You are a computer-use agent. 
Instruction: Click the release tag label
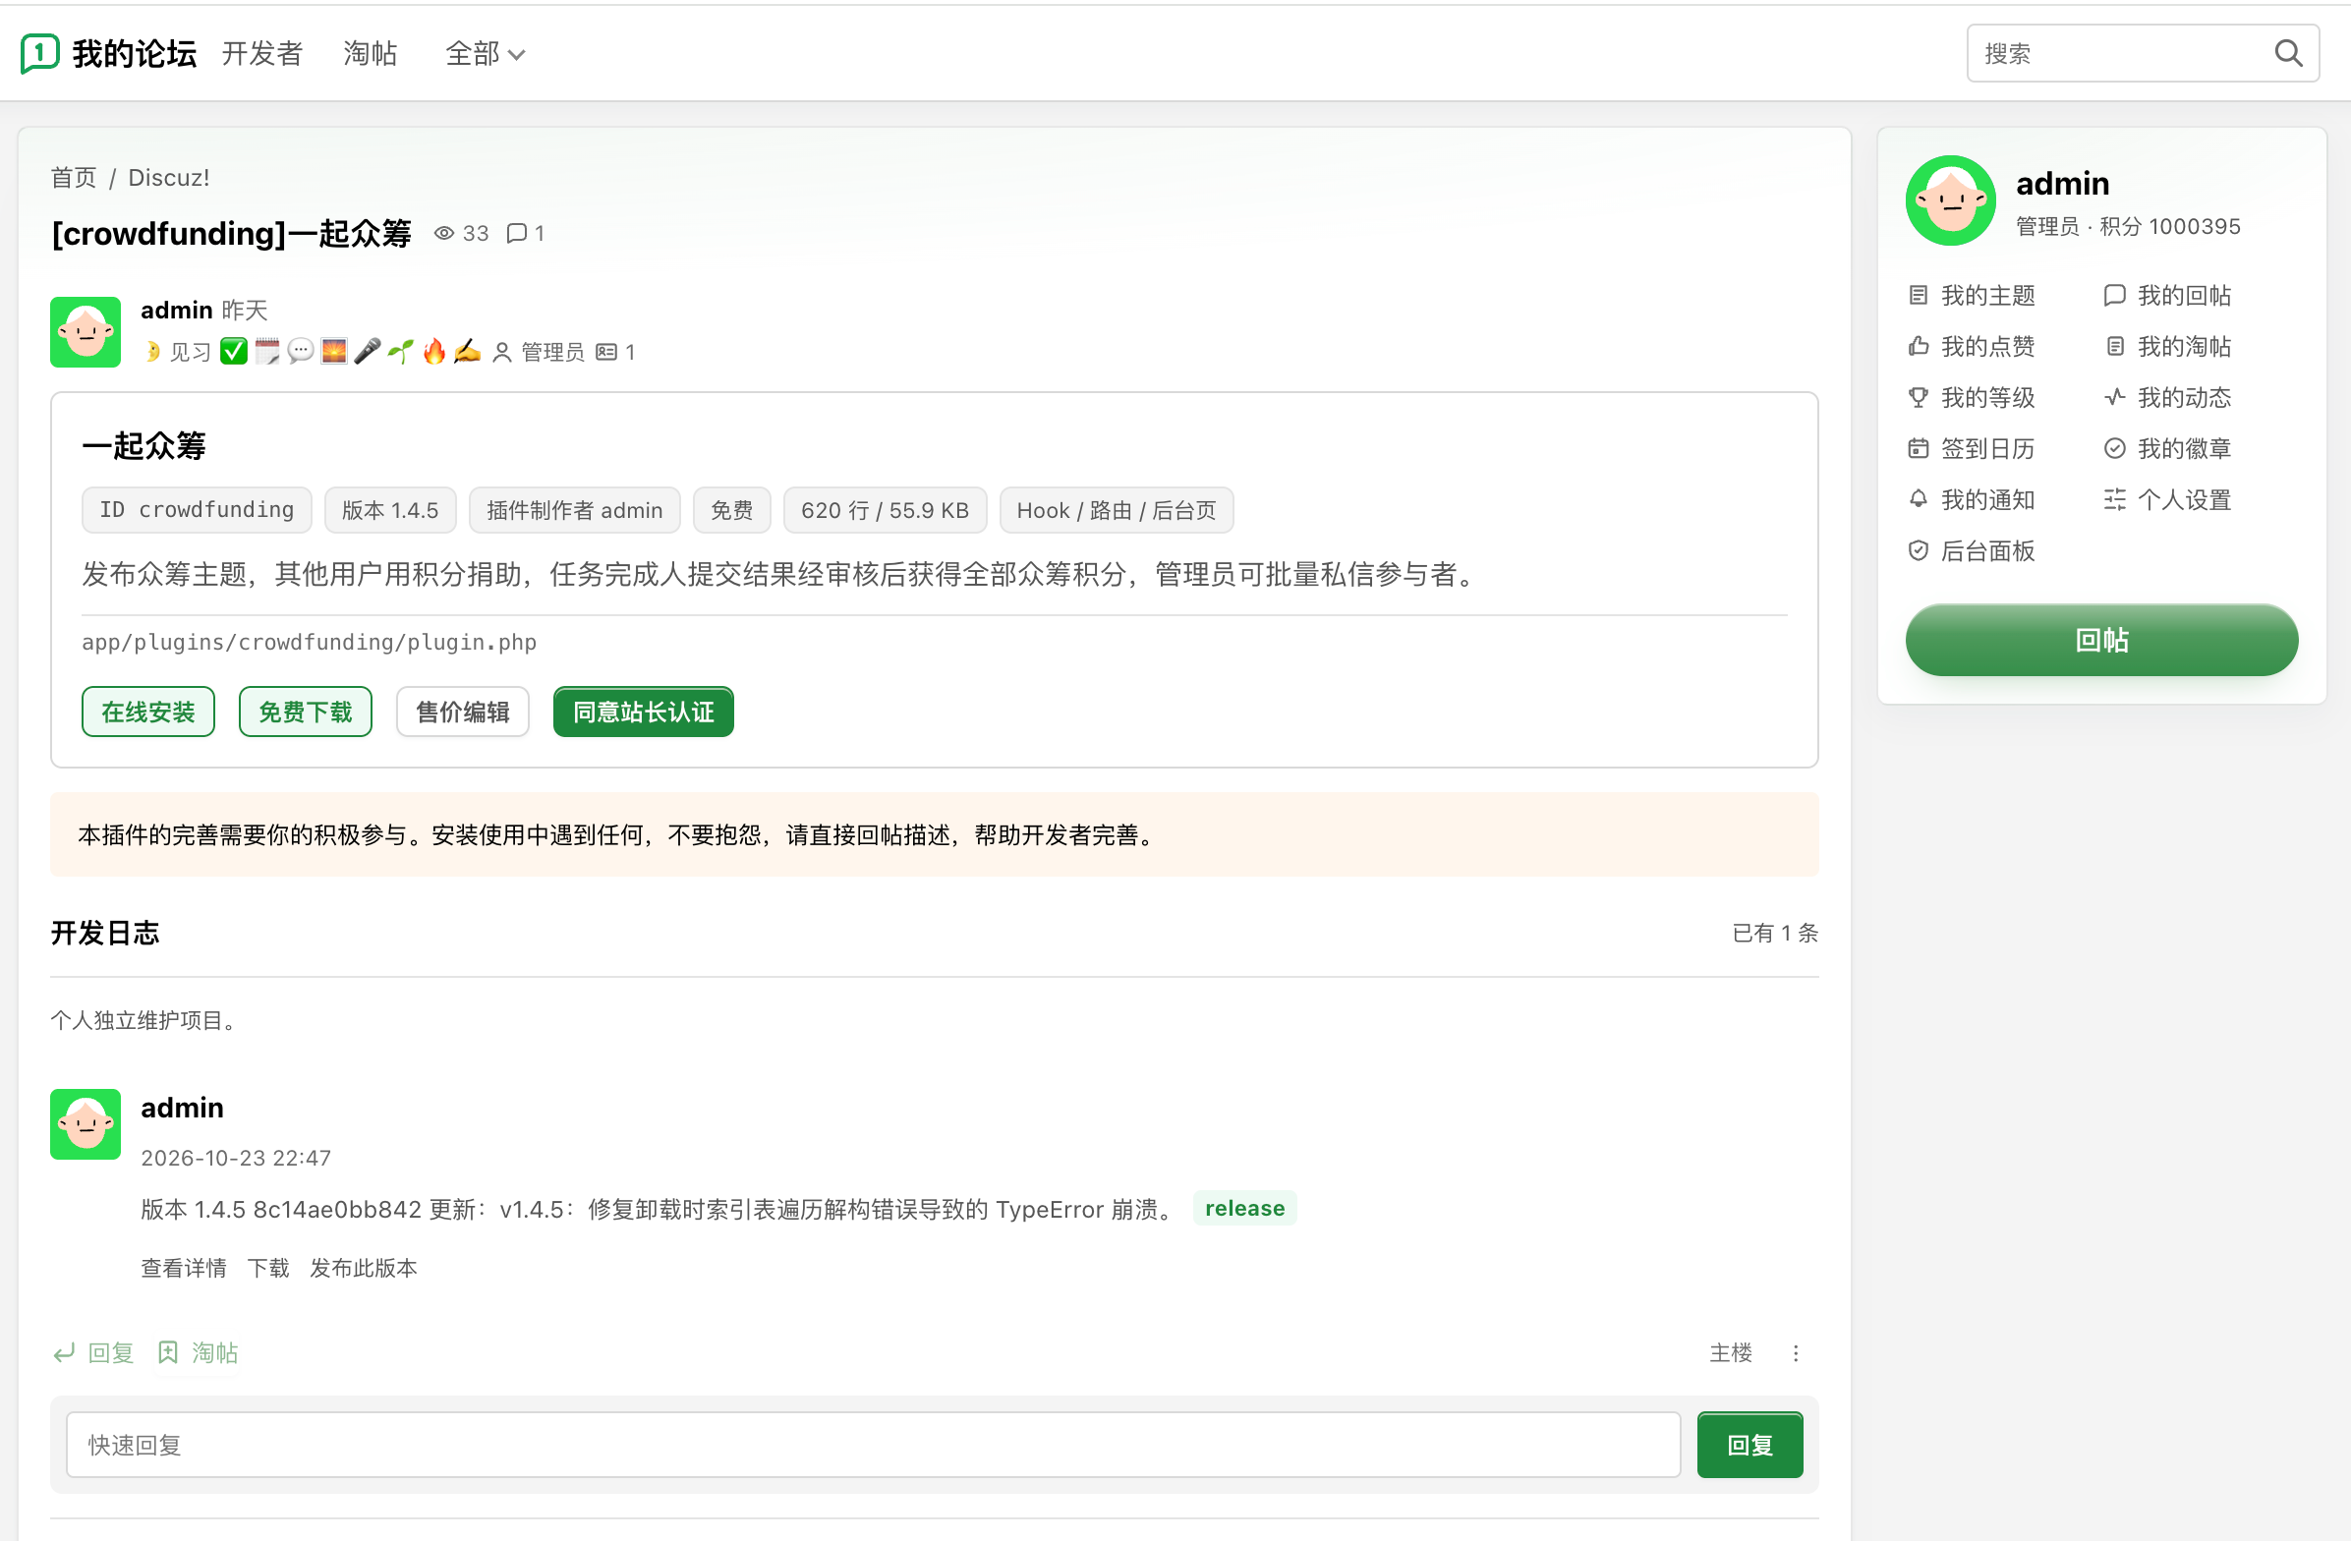click(x=1244, y=1208)
